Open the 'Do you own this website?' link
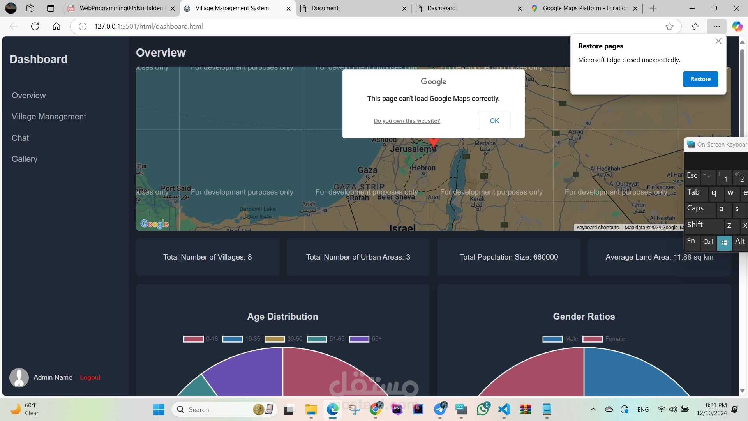 click(x=407, y=121)
